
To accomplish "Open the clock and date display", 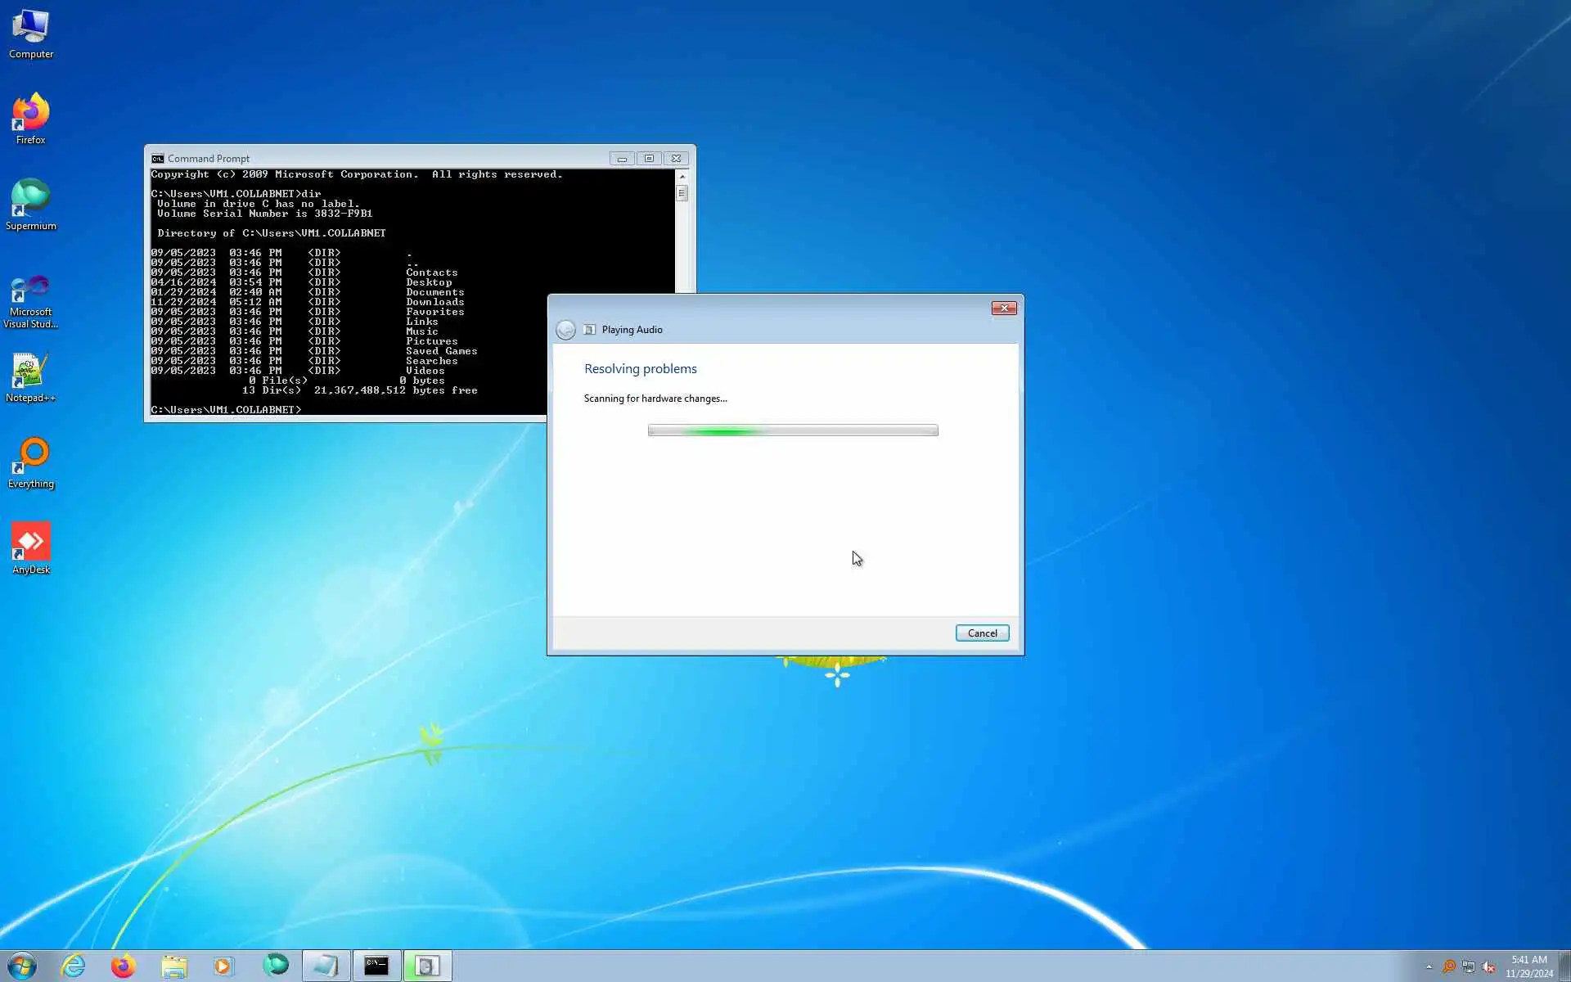I will point(1528,966).
